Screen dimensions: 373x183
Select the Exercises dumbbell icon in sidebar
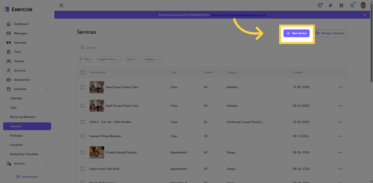[8, 42]
